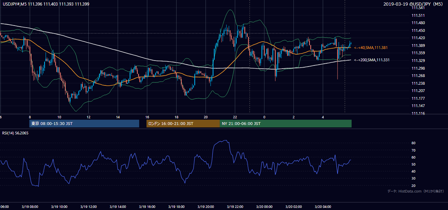
Task: Click price axis label 111.116
Action: (418, 113)
